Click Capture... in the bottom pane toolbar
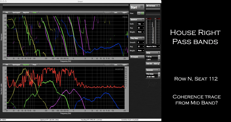This screenshot has width=231, height=122. coord(107,65)
